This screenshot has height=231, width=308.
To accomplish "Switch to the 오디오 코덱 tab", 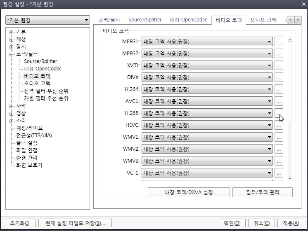I will click(x=263, y=20).
